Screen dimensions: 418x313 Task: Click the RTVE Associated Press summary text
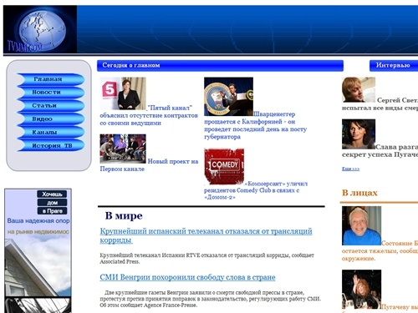206,259
